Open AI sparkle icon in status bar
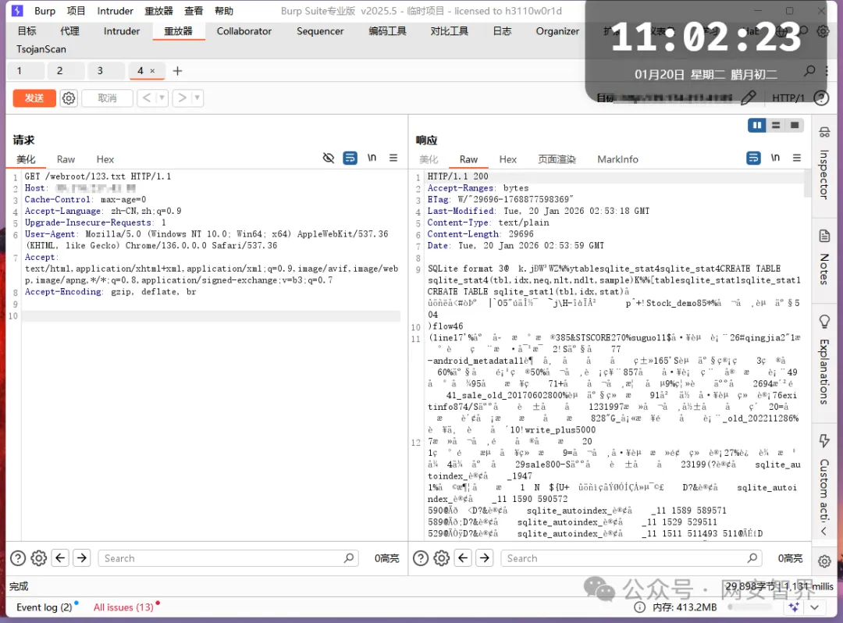Screen dimensions: 843x623 coord(794,607)
